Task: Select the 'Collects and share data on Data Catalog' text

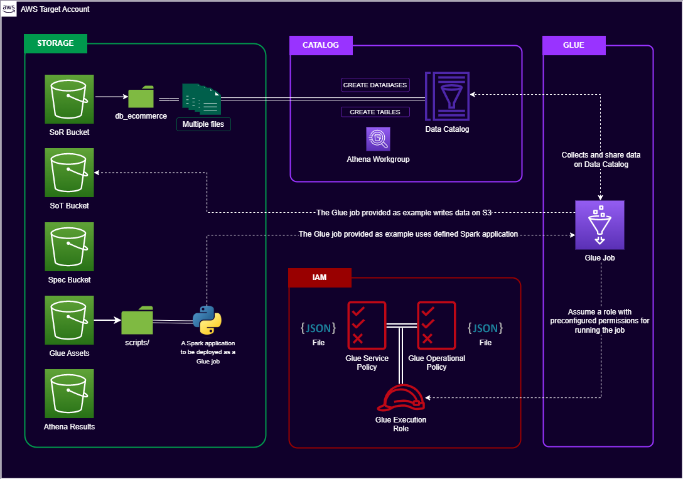Action: coord(601,159)
